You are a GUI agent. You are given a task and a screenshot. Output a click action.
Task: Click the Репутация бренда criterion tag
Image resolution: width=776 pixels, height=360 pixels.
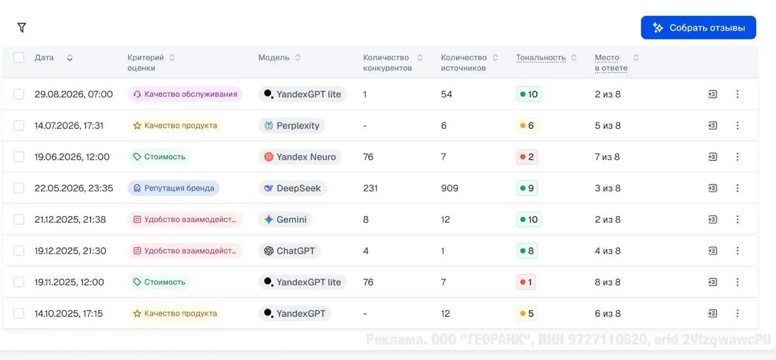click(x=173, y=188)
